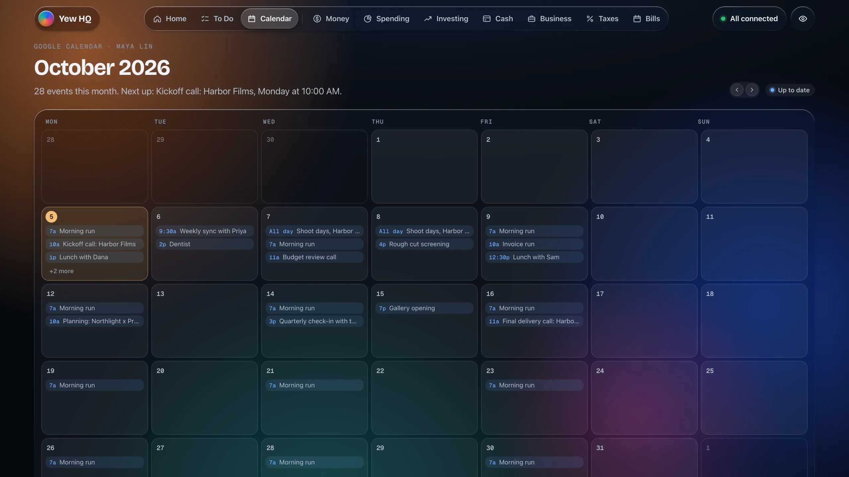Select the empty day cell for the 13th
The width and height of the screenshot is (849, 477).
(205, 321)
